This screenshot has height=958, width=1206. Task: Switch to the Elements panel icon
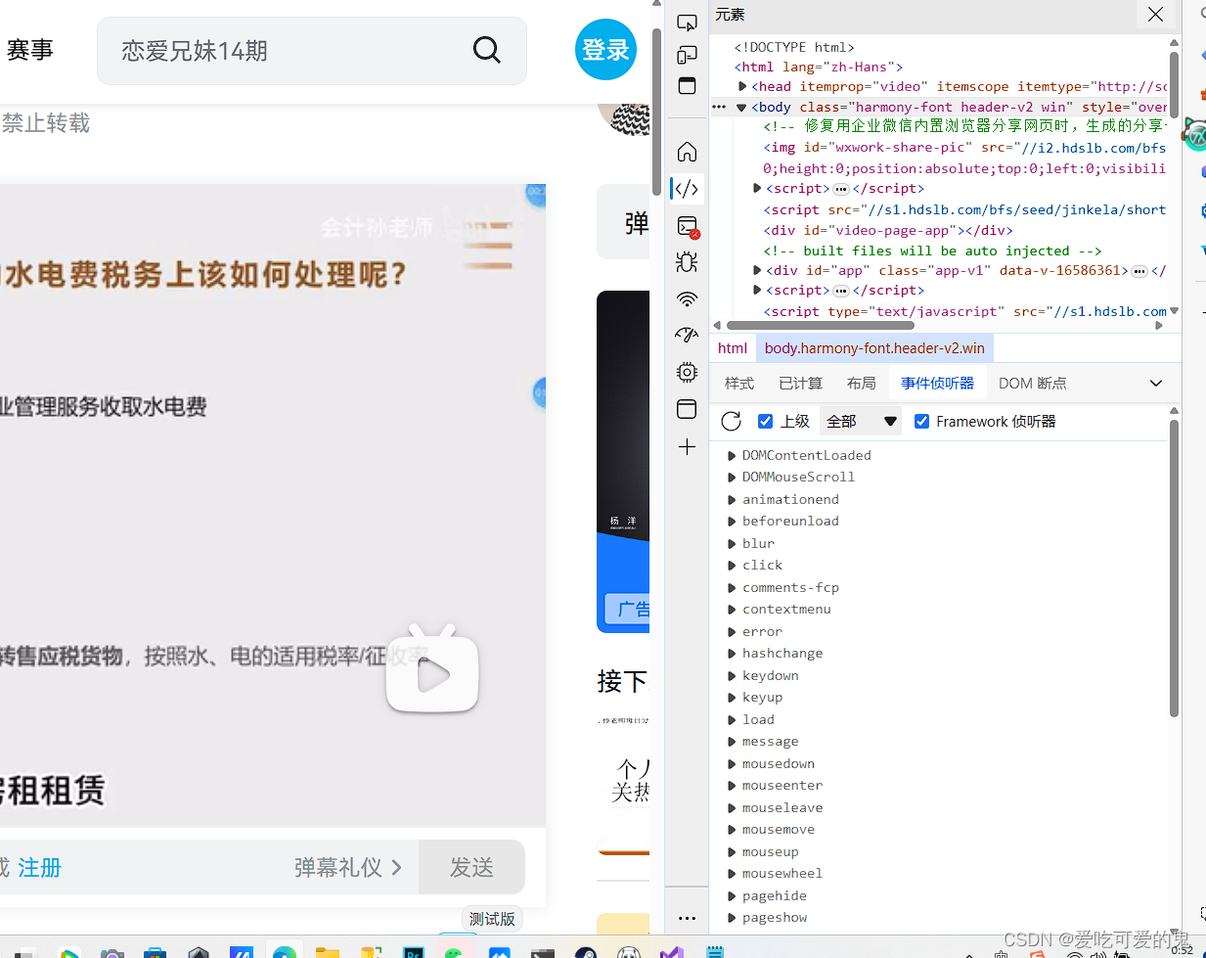click(x=687, y=188)
